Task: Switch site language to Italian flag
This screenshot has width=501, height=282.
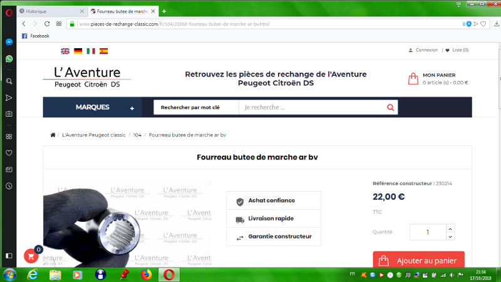Action: (91, 51)
